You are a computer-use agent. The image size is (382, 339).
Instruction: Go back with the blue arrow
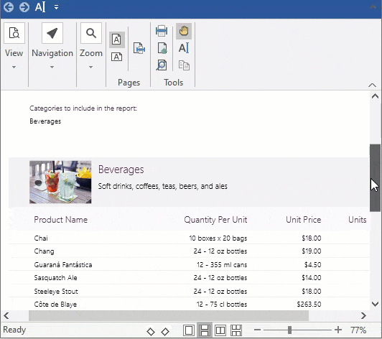9,7
